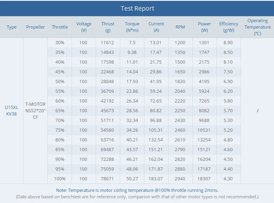
Task: Click the blue temperature note text
Action: tap(137, 190)
